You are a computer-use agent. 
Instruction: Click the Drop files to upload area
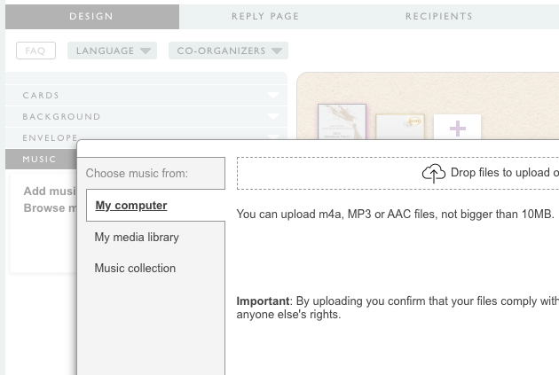pos(497,173)
